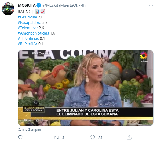Follow the #Telenueve hashtag link
The height and width of the screenshot is (142, 157).
(28, 28)
